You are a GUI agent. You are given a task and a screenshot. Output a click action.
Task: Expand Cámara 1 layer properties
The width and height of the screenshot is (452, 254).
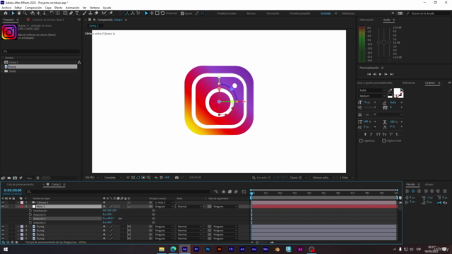(x=18, y=202)
